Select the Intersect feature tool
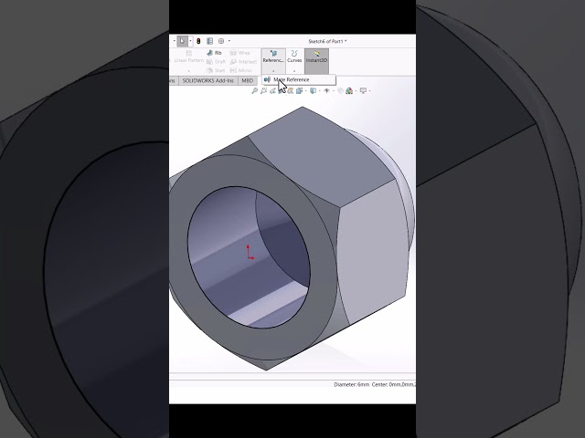Image resolution: width=585 pixels, height=438 pixels. point(243,61)
